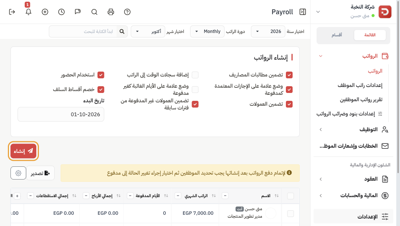Open إعدادات راتب الموظف
Image resolution: width=400 pixels, height=226 pixels.
[360, 85]
